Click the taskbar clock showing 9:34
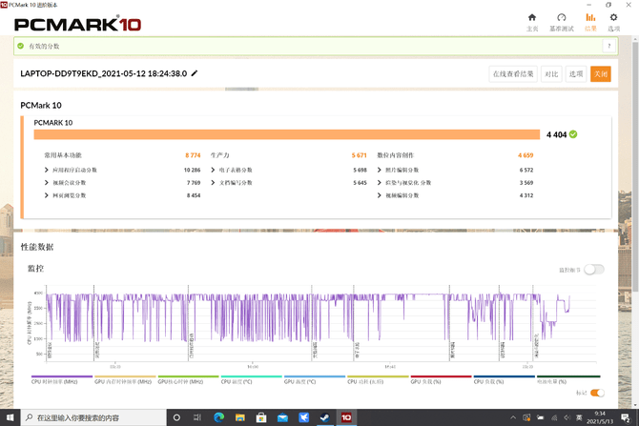 (x=600, y=417)
